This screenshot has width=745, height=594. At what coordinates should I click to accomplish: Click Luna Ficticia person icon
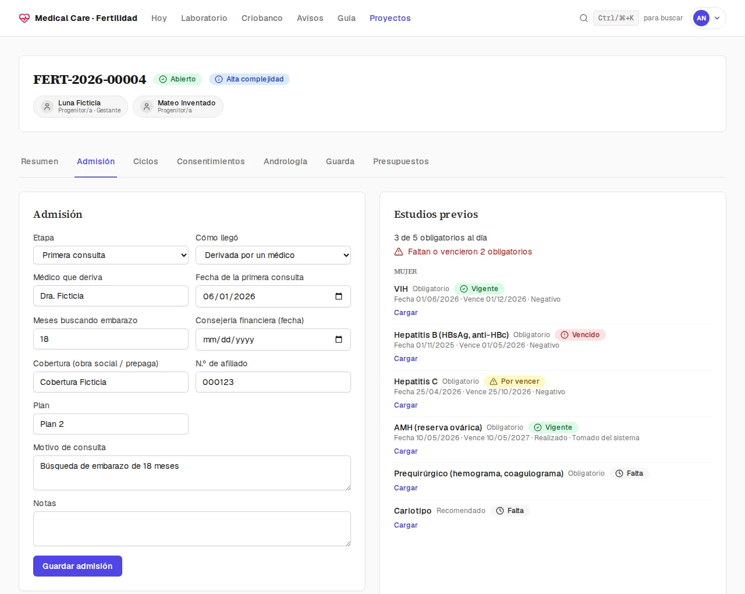coord(47,107)
